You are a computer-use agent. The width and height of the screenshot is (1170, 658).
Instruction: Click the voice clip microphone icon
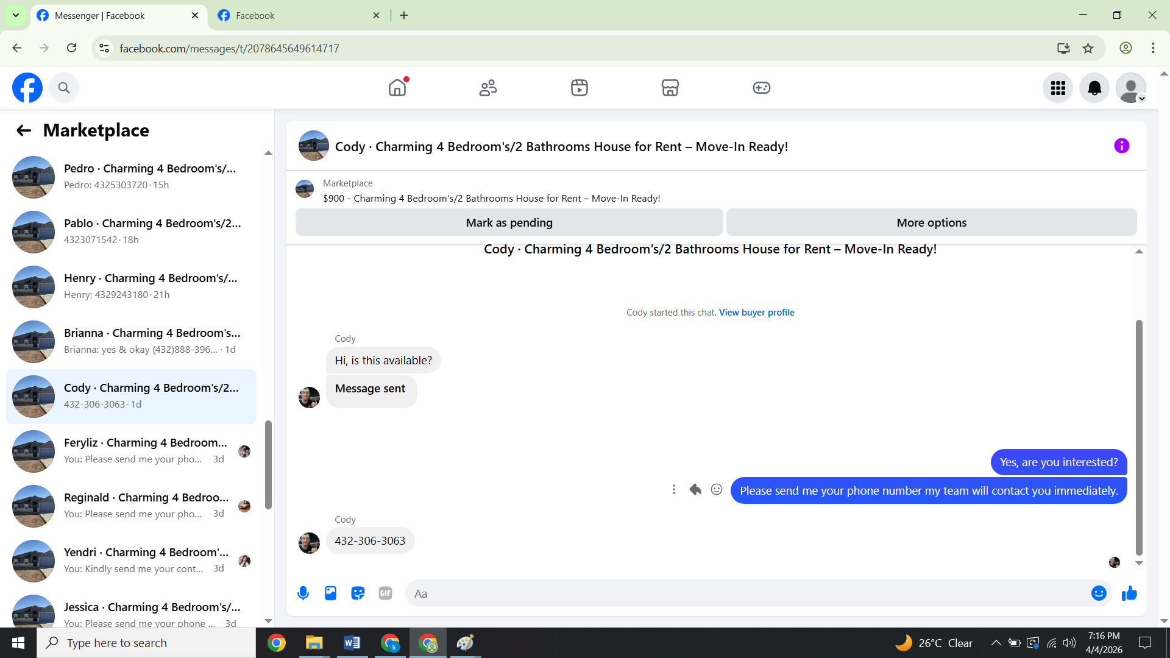click(303, 593)
